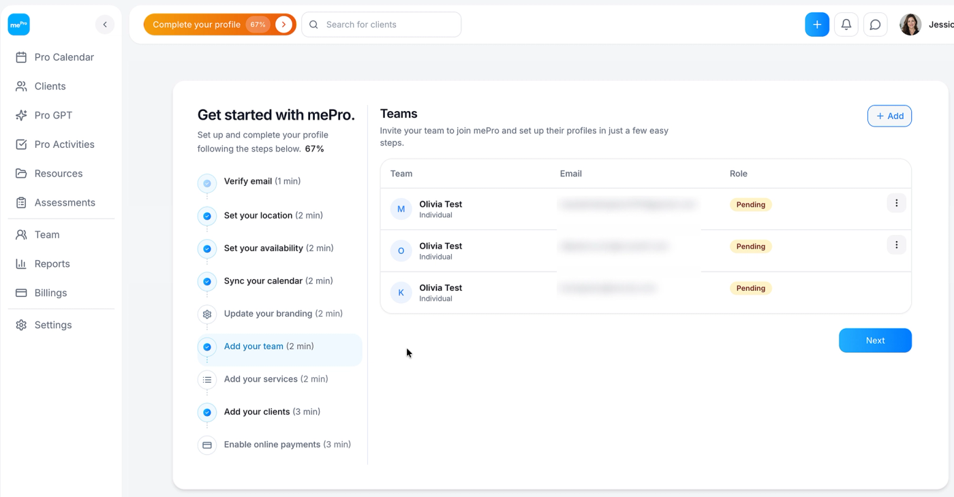The height and width of the screenshot is (497, 954).
Task: Click the K avatar in the team list
Action: point(401,293)
